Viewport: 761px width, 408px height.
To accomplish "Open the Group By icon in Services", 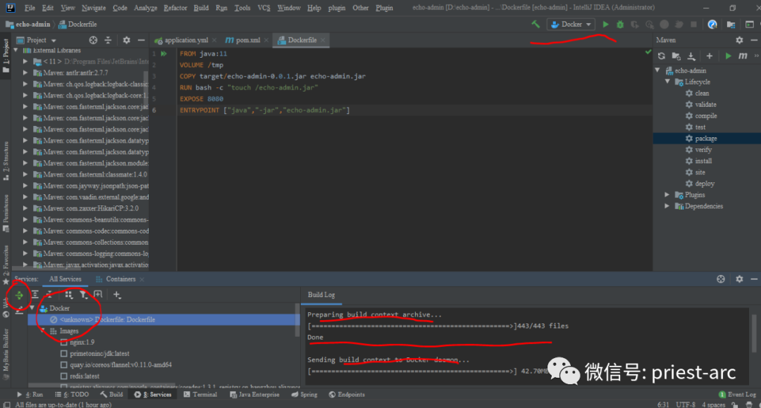I will point(69,294).
